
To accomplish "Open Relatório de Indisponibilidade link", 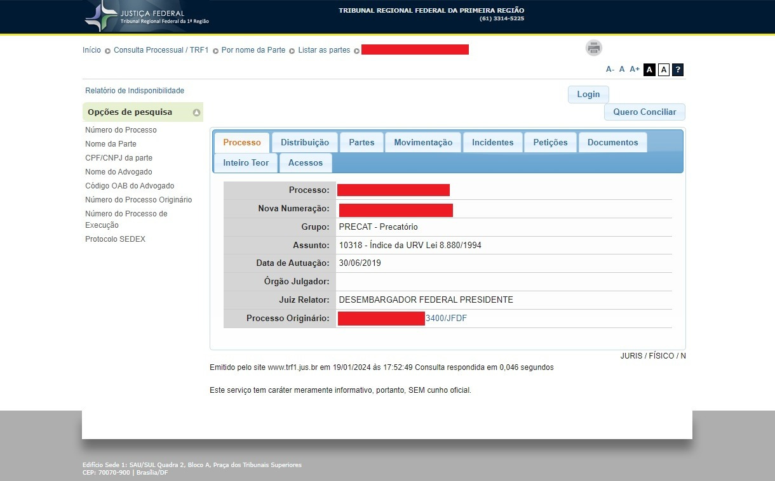I will (135, 91).
